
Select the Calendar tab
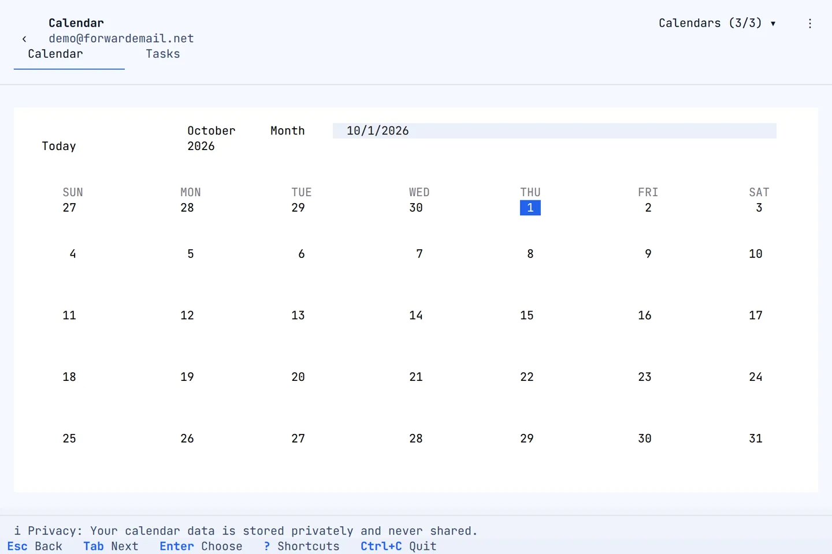point(55,54)
